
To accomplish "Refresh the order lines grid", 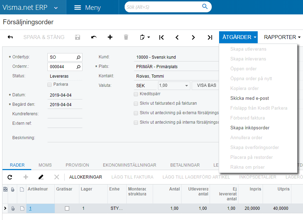I will 10,177.
